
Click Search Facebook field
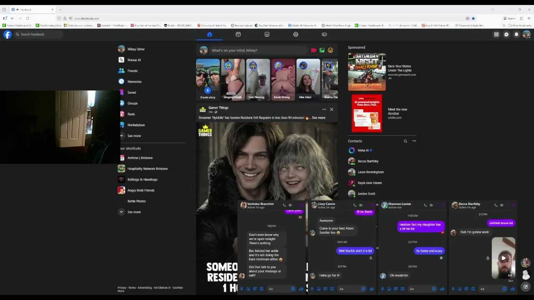[x=38, y=35]
